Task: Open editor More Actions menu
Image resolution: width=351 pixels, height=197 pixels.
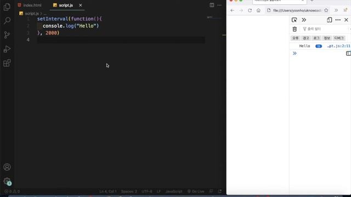Action: click(219, 5)
